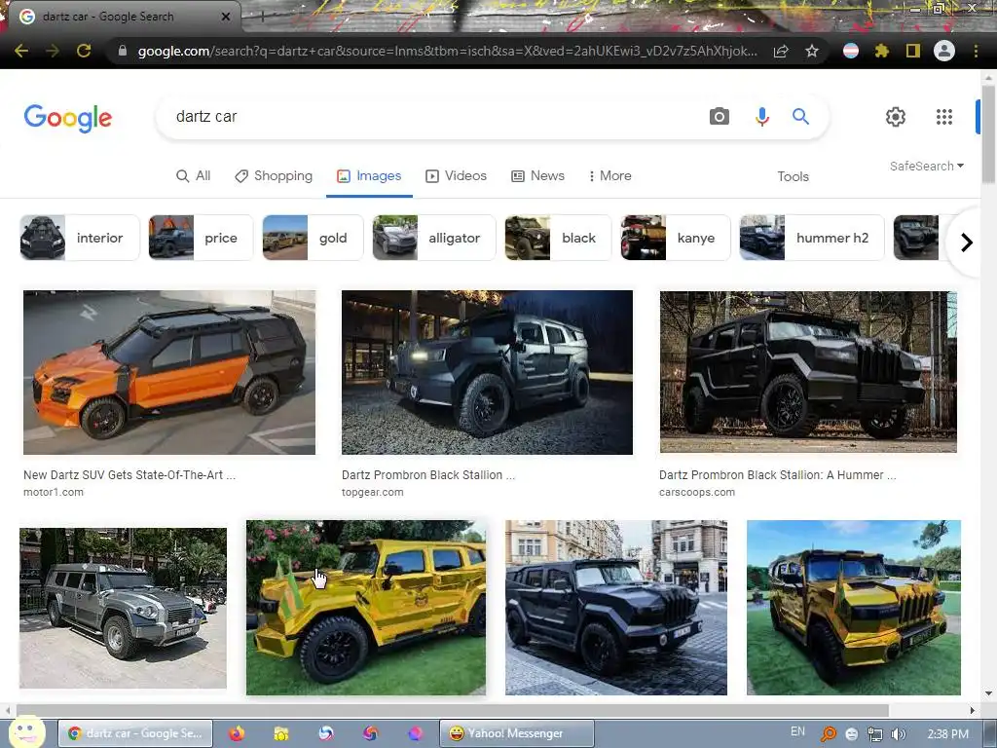997x748 pixels.
Task: Click the lock icon in address bar
Action: tap(123, 51)
